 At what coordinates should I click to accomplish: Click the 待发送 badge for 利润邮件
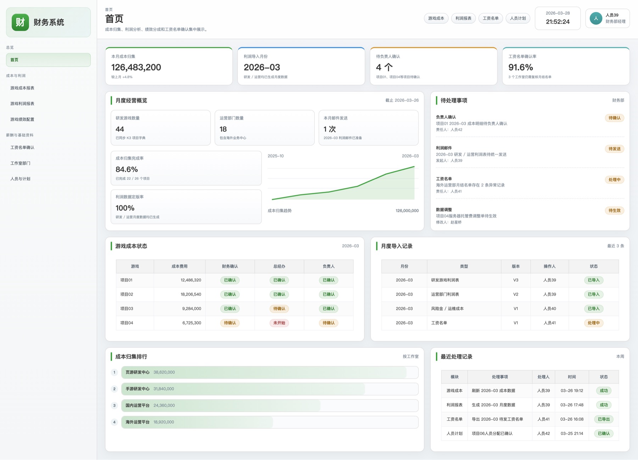coord(614,149)
